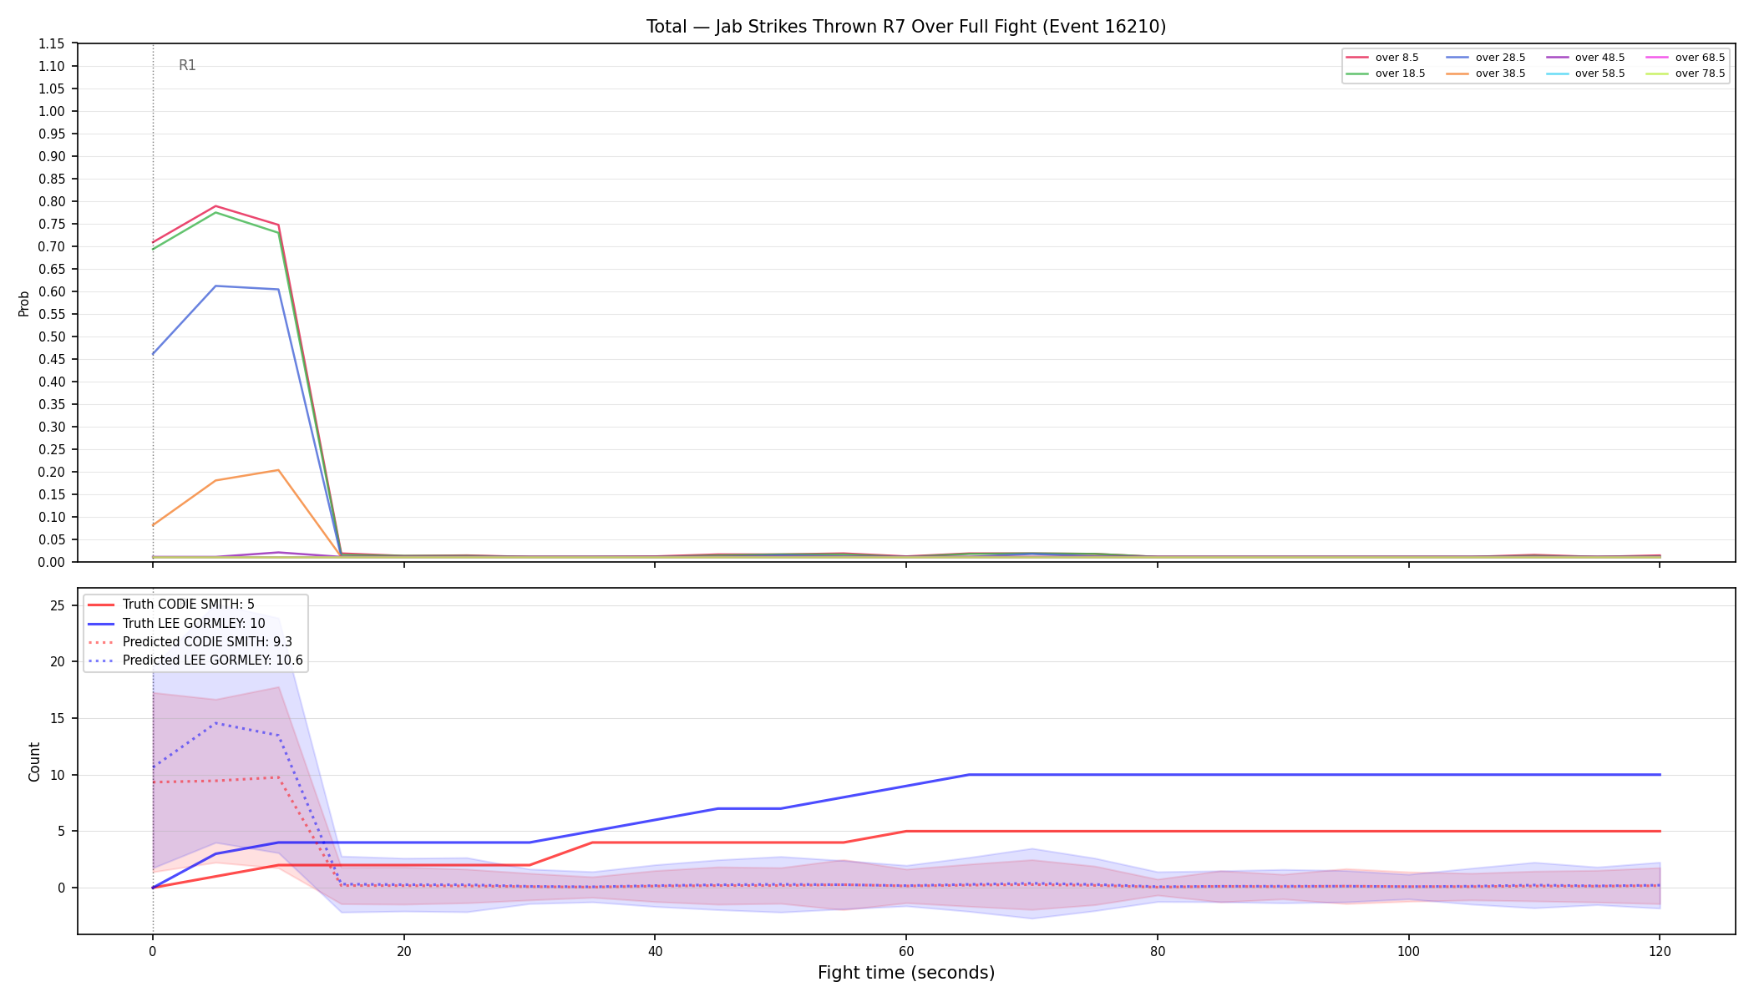Click the chart title mentioning Event 16210
Screen dimensions: 1754x1002
906,27
